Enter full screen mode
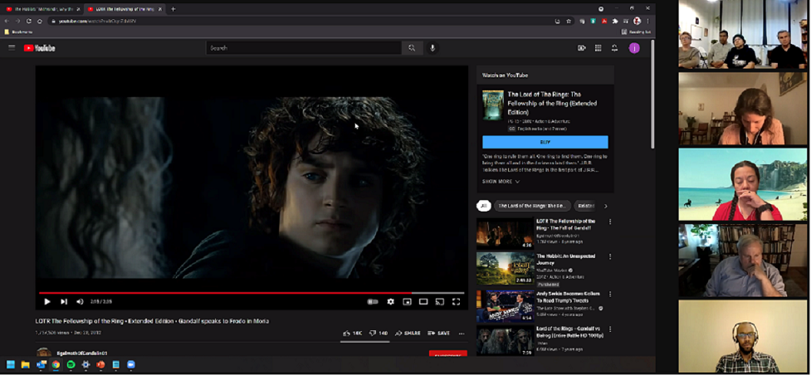811x375 pixels. (456, 302)
